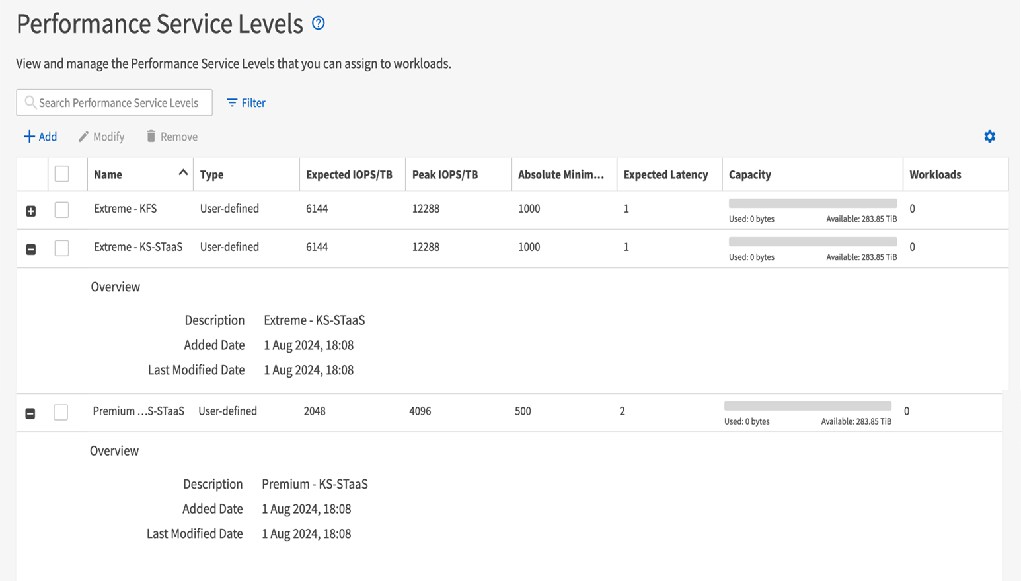The width and height of the screenshot is (1021, 581).
Task: Click the Modify pencil icon
Action: [x=83, y=137]
